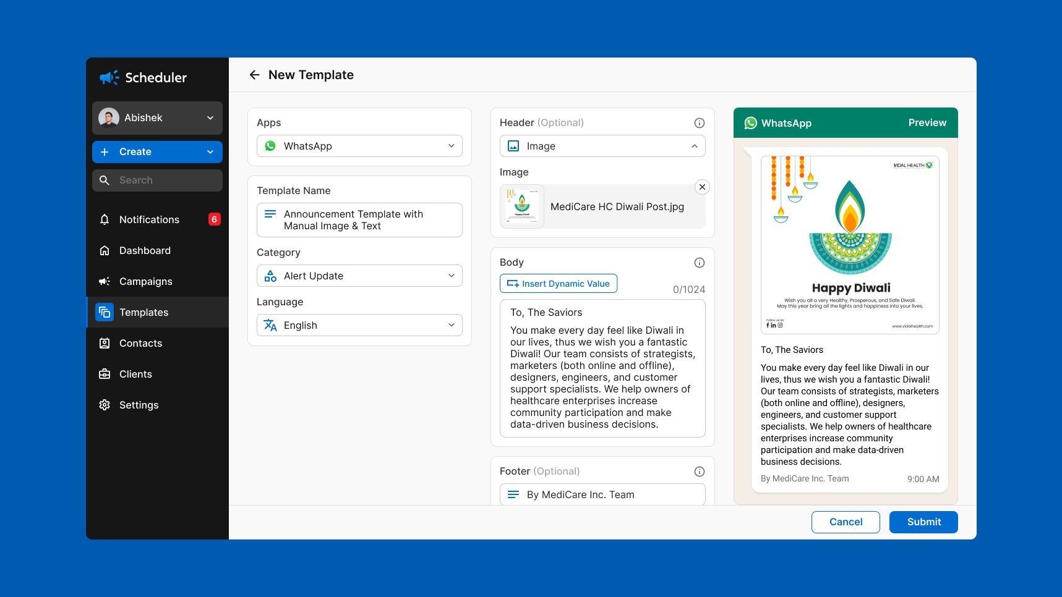Open Settings via the gear icon
The height and width of the screenshot is (597, 1062).
105,405
